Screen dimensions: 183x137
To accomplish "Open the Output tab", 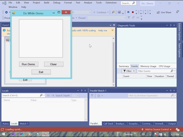I will 172,124.
